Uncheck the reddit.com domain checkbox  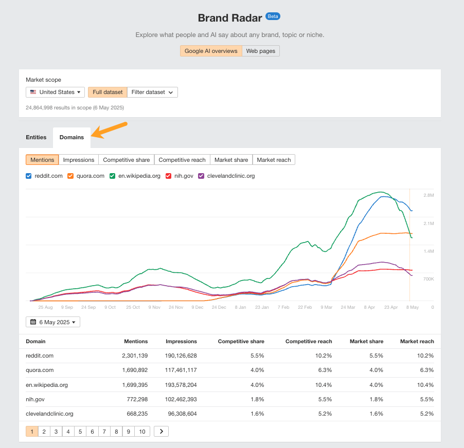point(28,176)
